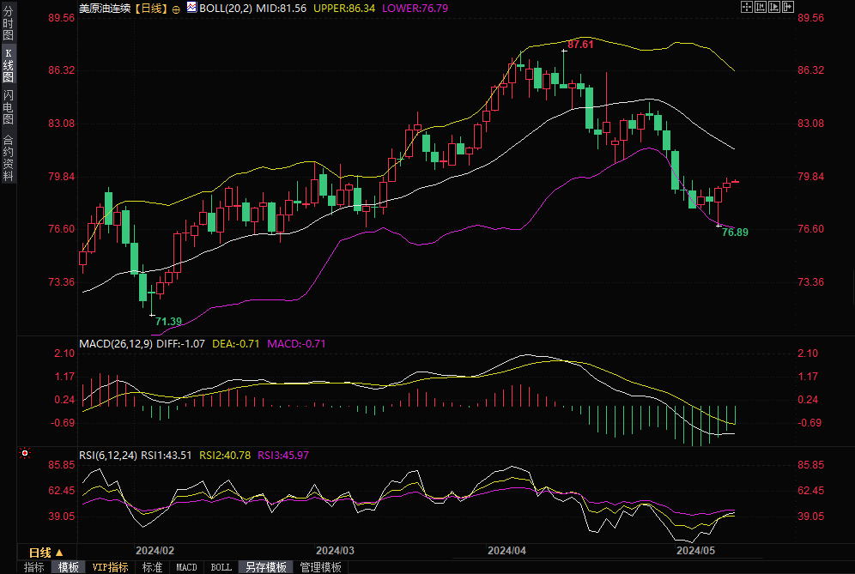Click the 另存模板 button
This screenshot has width=855, height=574.
[265, 567]
